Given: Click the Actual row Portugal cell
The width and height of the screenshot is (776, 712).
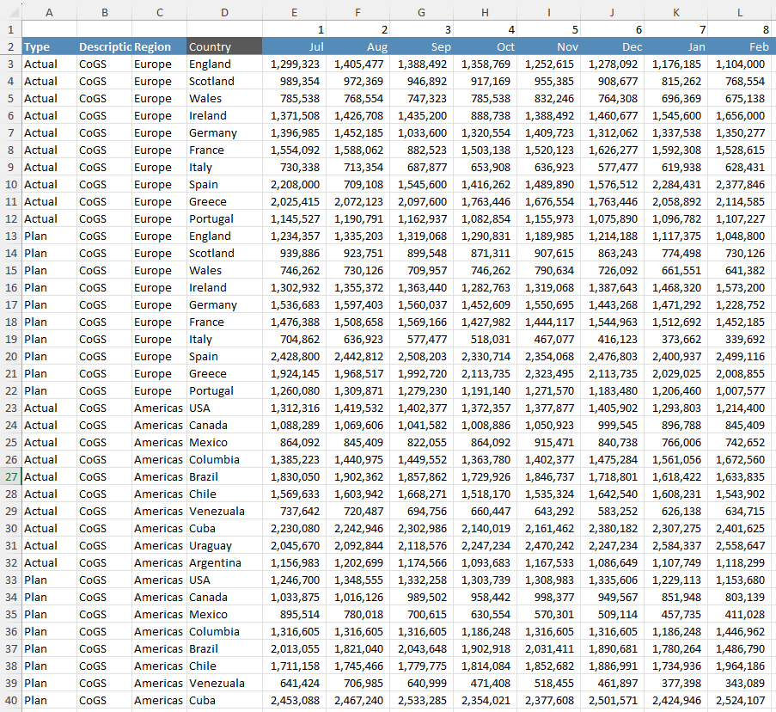Looking at the screenshot, I should (224, 219).
